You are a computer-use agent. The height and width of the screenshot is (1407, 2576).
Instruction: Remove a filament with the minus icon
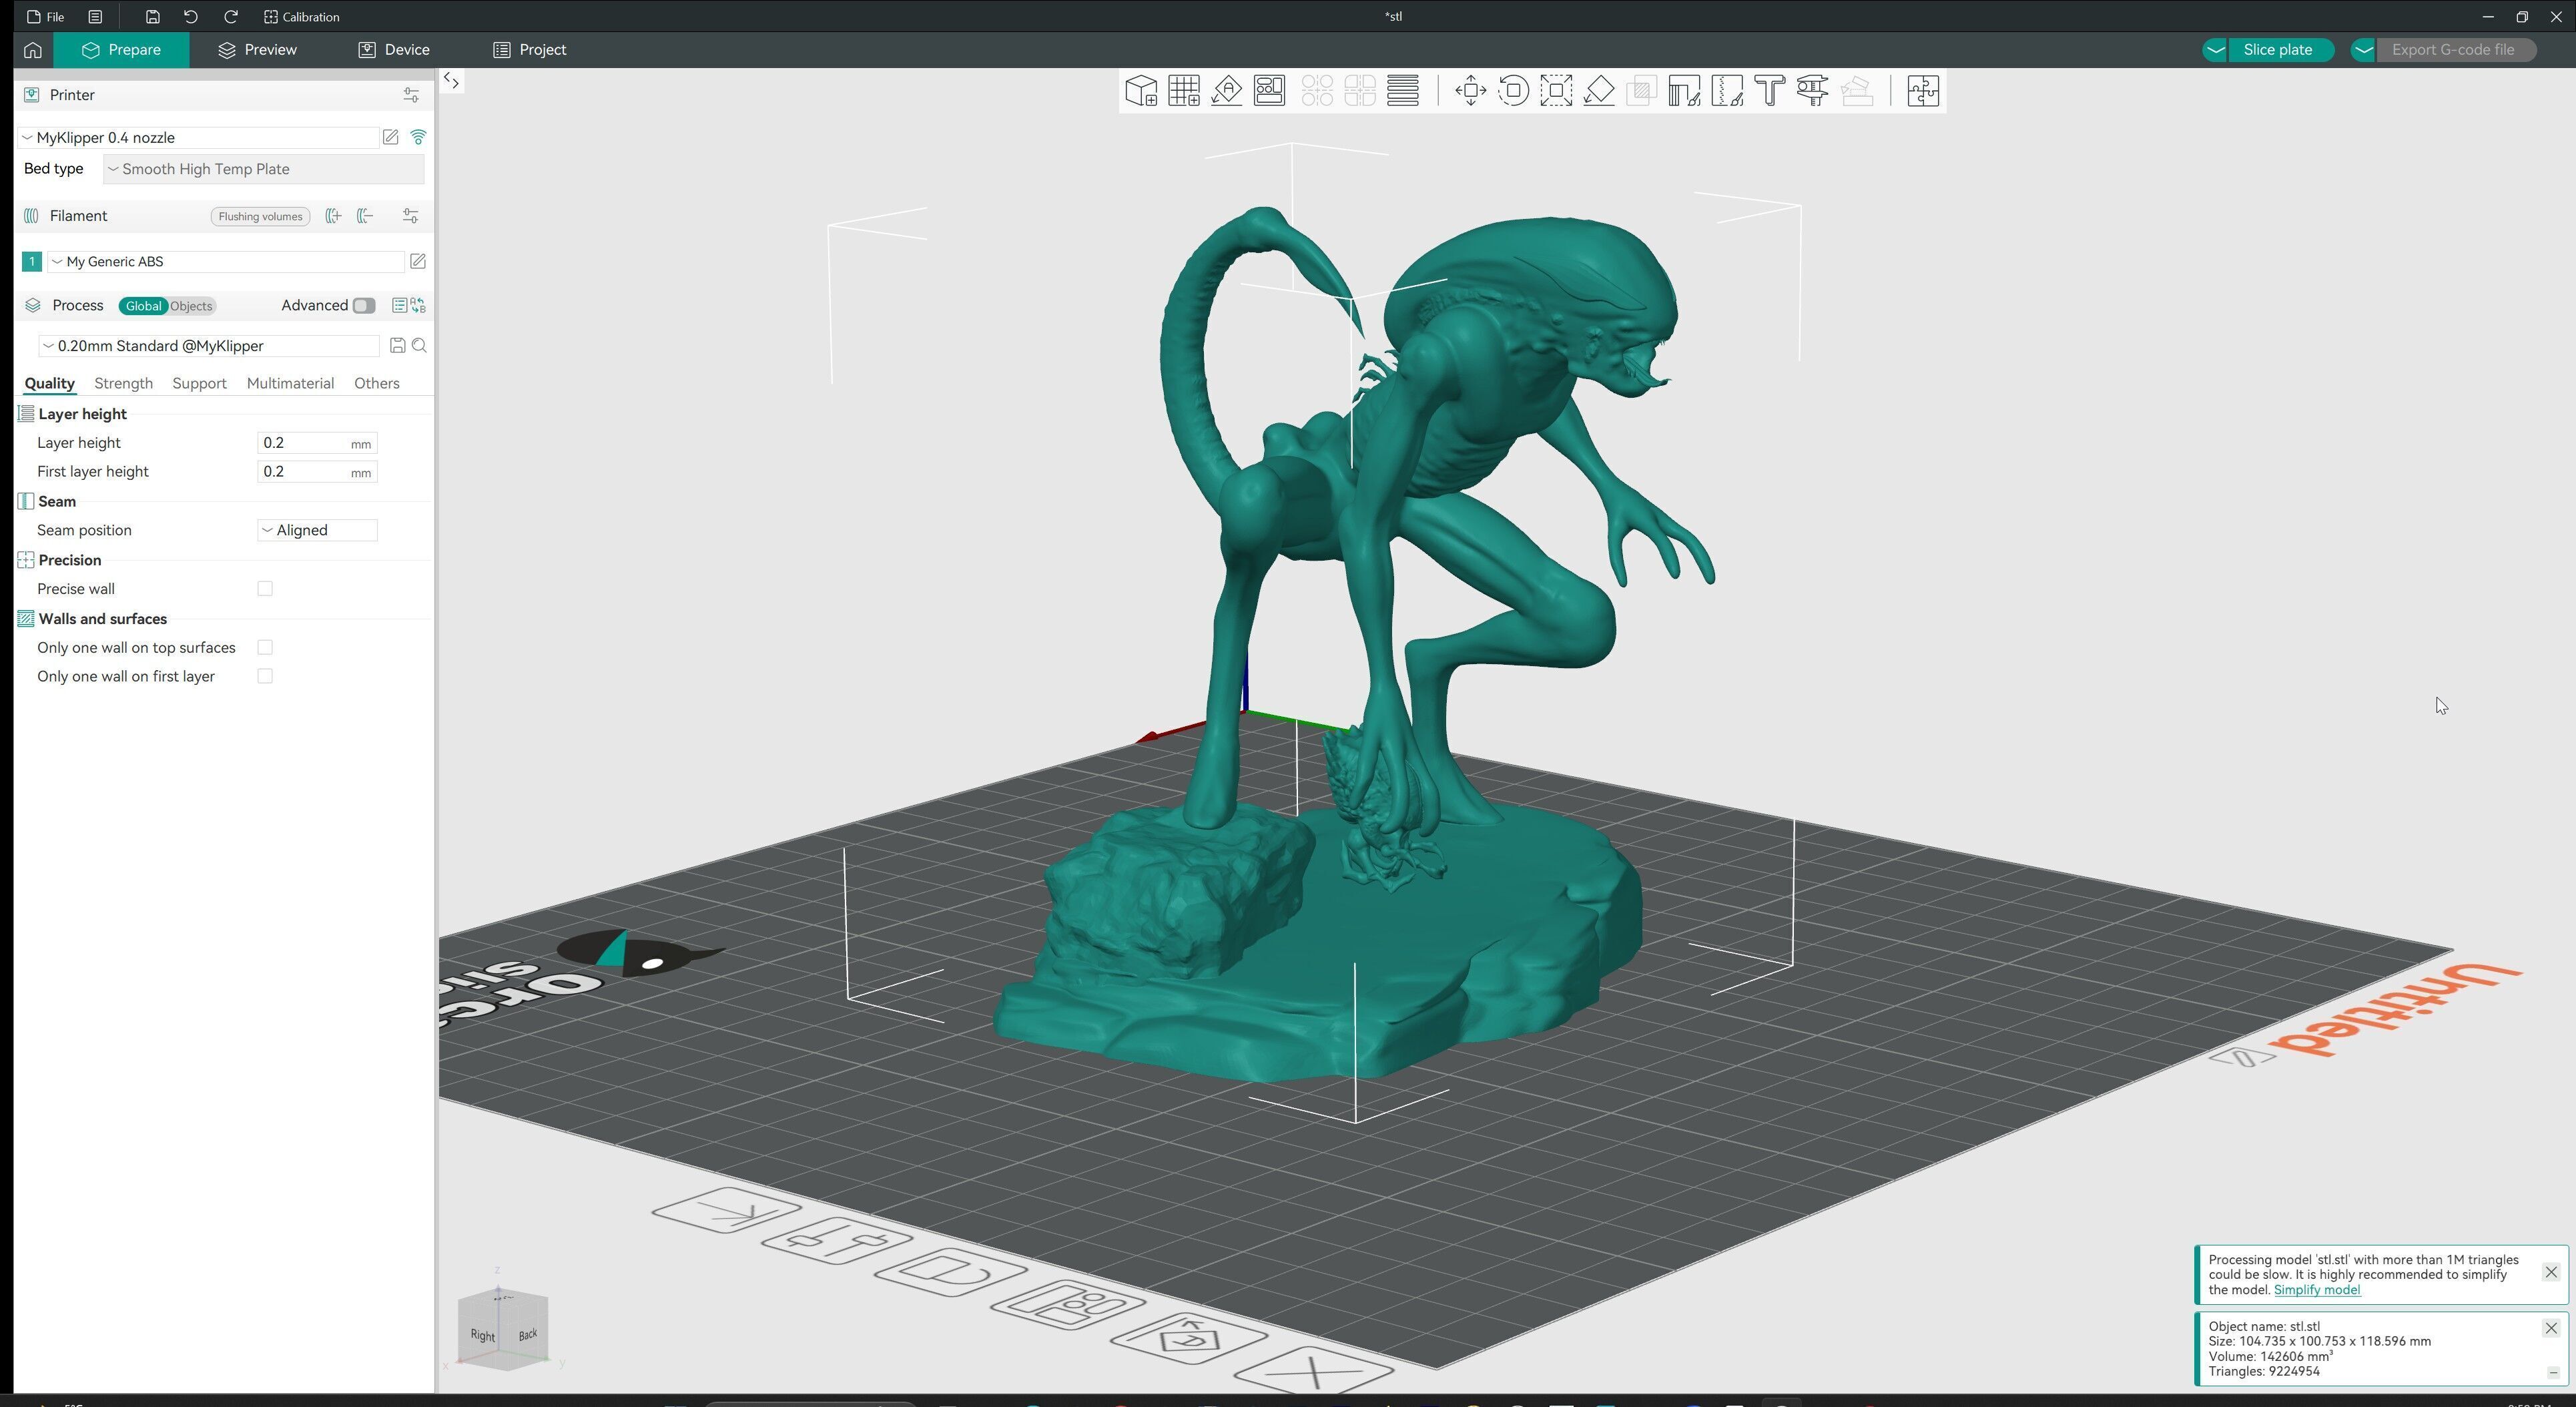[366, 216]
